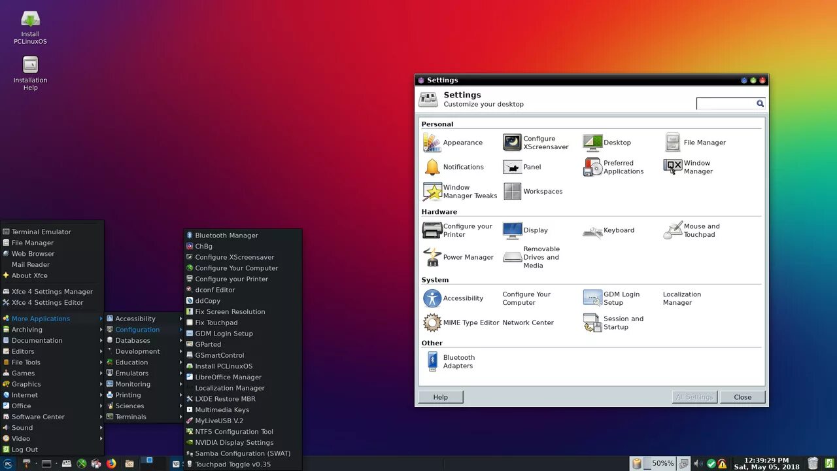Viewport: 837px width, 471px height.
Task: Select Xfce 4 Settings Editor menu entry
Action: point(52,302)
